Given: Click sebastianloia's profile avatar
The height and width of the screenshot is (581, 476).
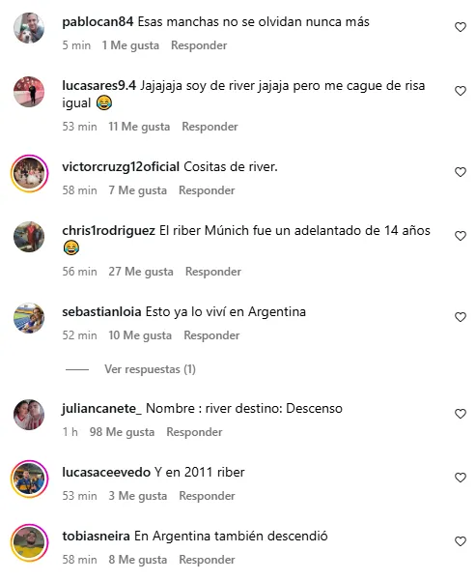Looking at the screenshot, I should pos(29,318).
